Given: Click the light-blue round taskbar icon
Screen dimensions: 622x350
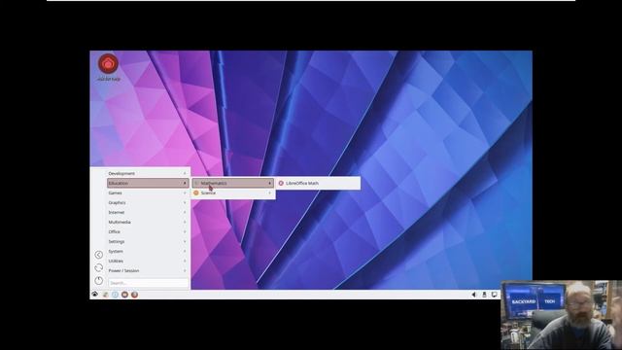Looking at the screenshot, I should [x=115, y=295].
